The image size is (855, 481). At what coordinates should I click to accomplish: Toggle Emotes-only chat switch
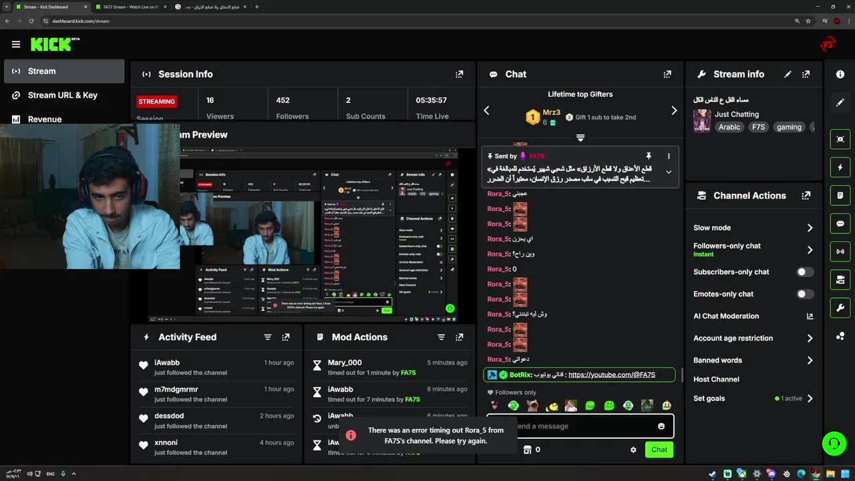point(805,294)
